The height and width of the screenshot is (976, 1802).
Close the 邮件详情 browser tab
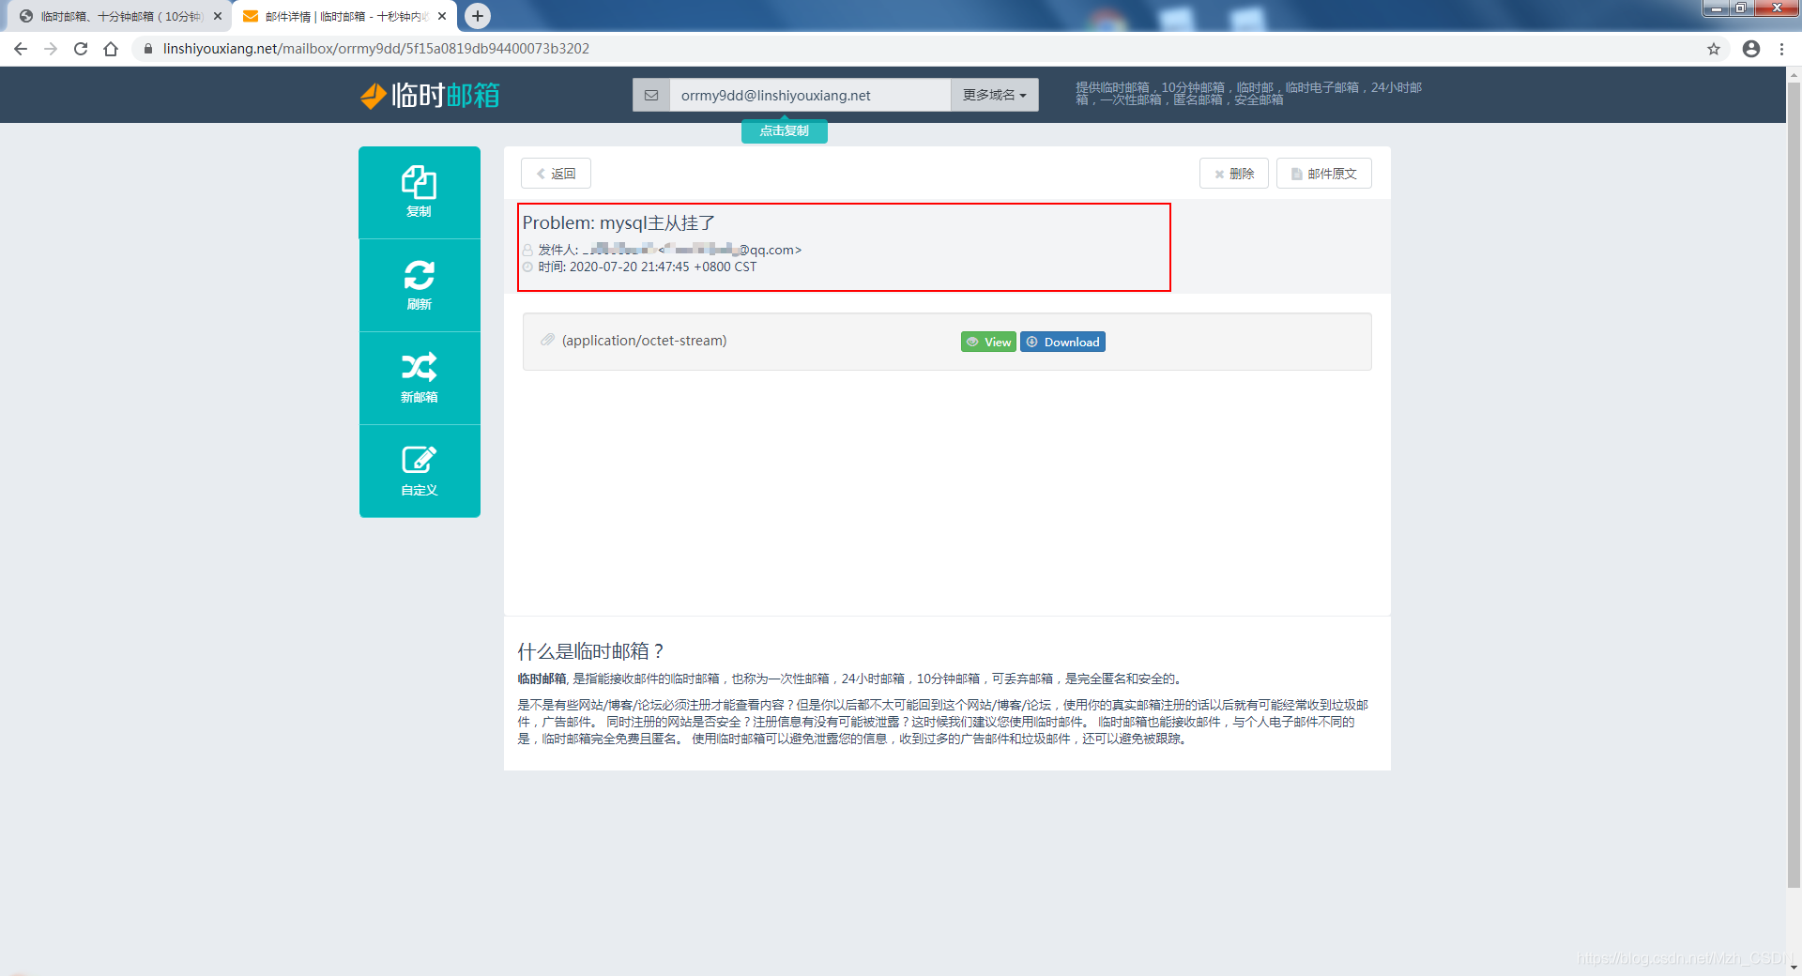[x=442, y=16]
